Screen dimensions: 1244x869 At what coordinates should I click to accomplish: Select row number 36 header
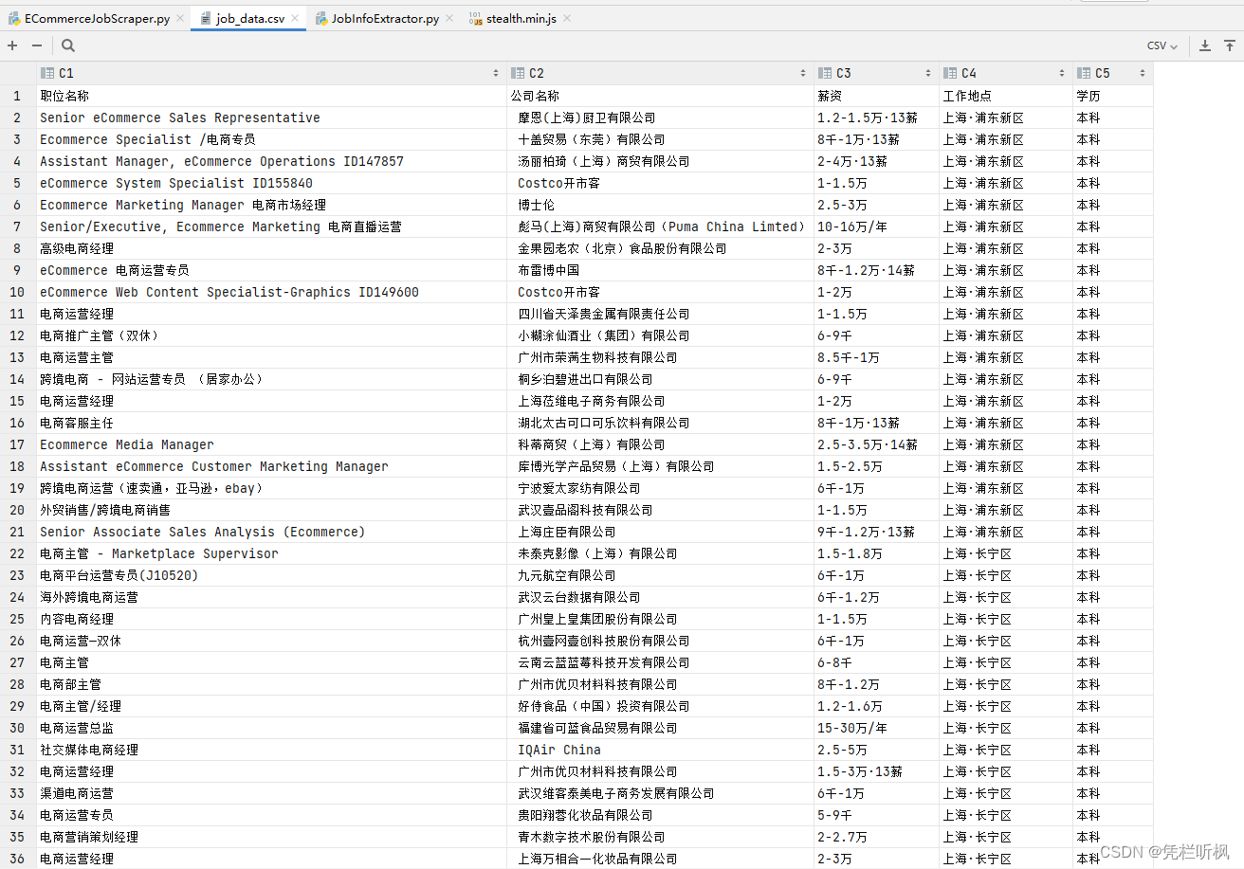pyautogui.click(x=17, y=859)
